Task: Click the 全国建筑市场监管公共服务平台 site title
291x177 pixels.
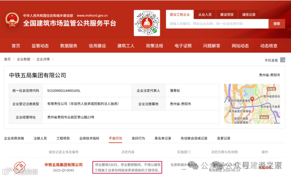Action: [70, 23]
